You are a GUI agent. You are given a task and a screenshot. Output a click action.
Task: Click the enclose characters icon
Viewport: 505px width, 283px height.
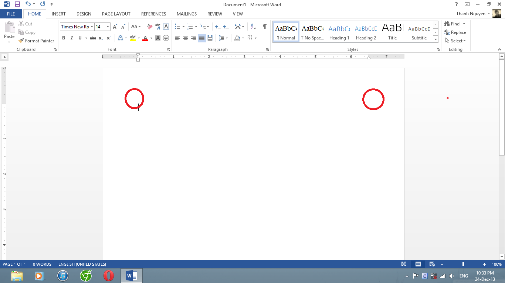[166, 38]
